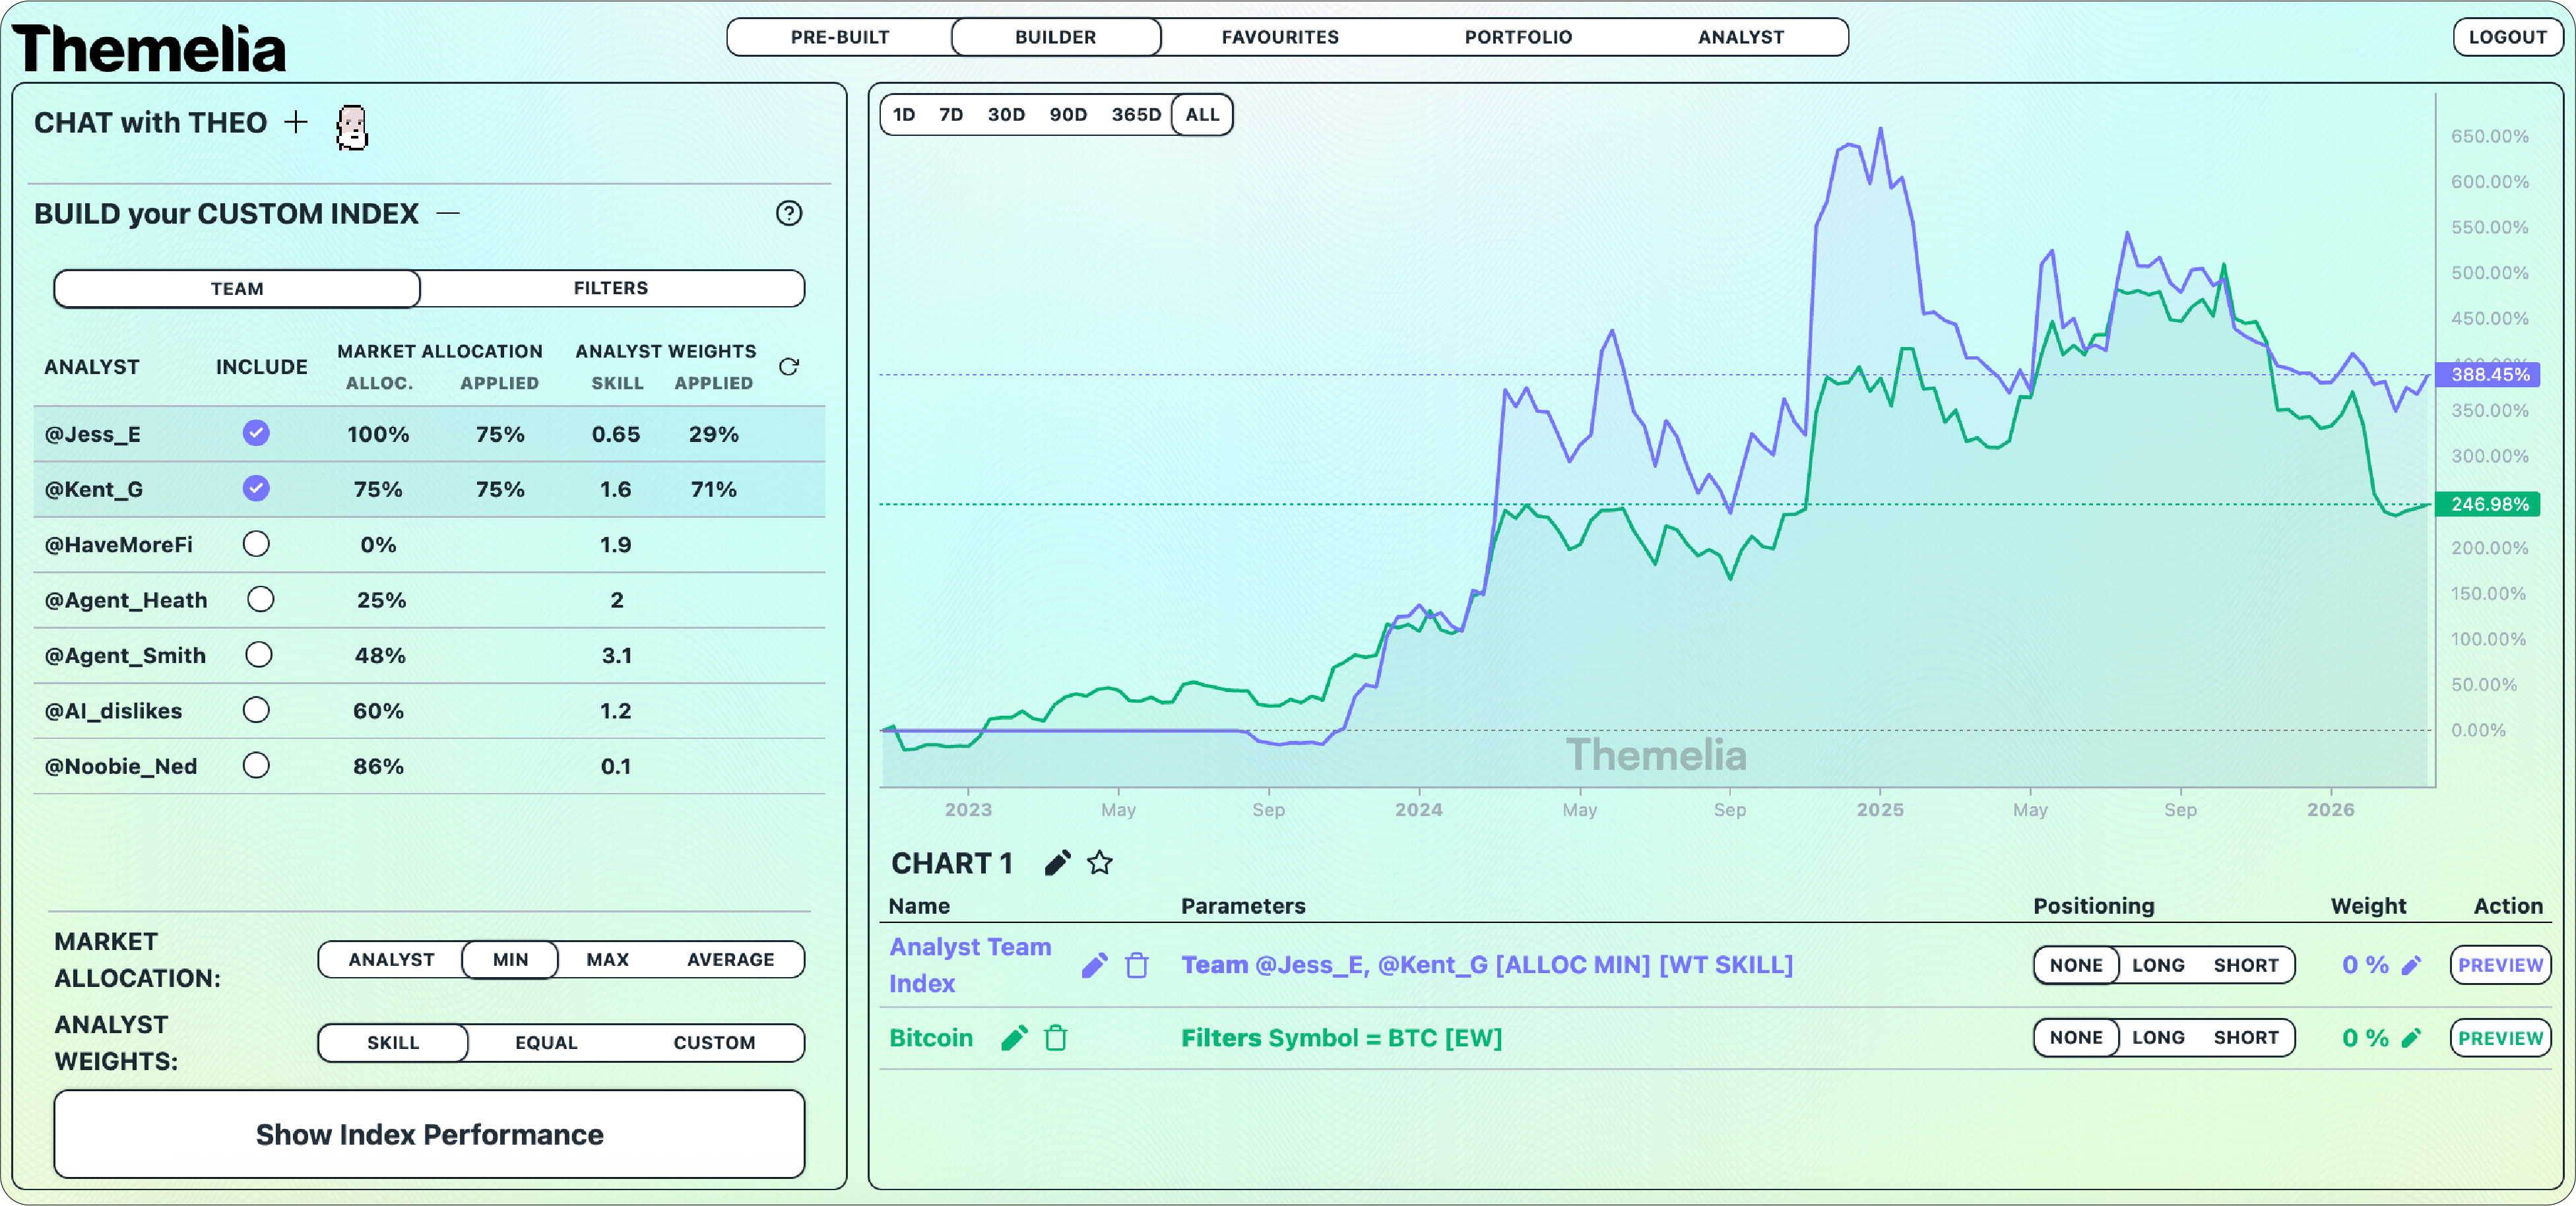Switch to the FILTERS tab
This screenshot has height=1206, width=2576.
(x=610, y=288)
